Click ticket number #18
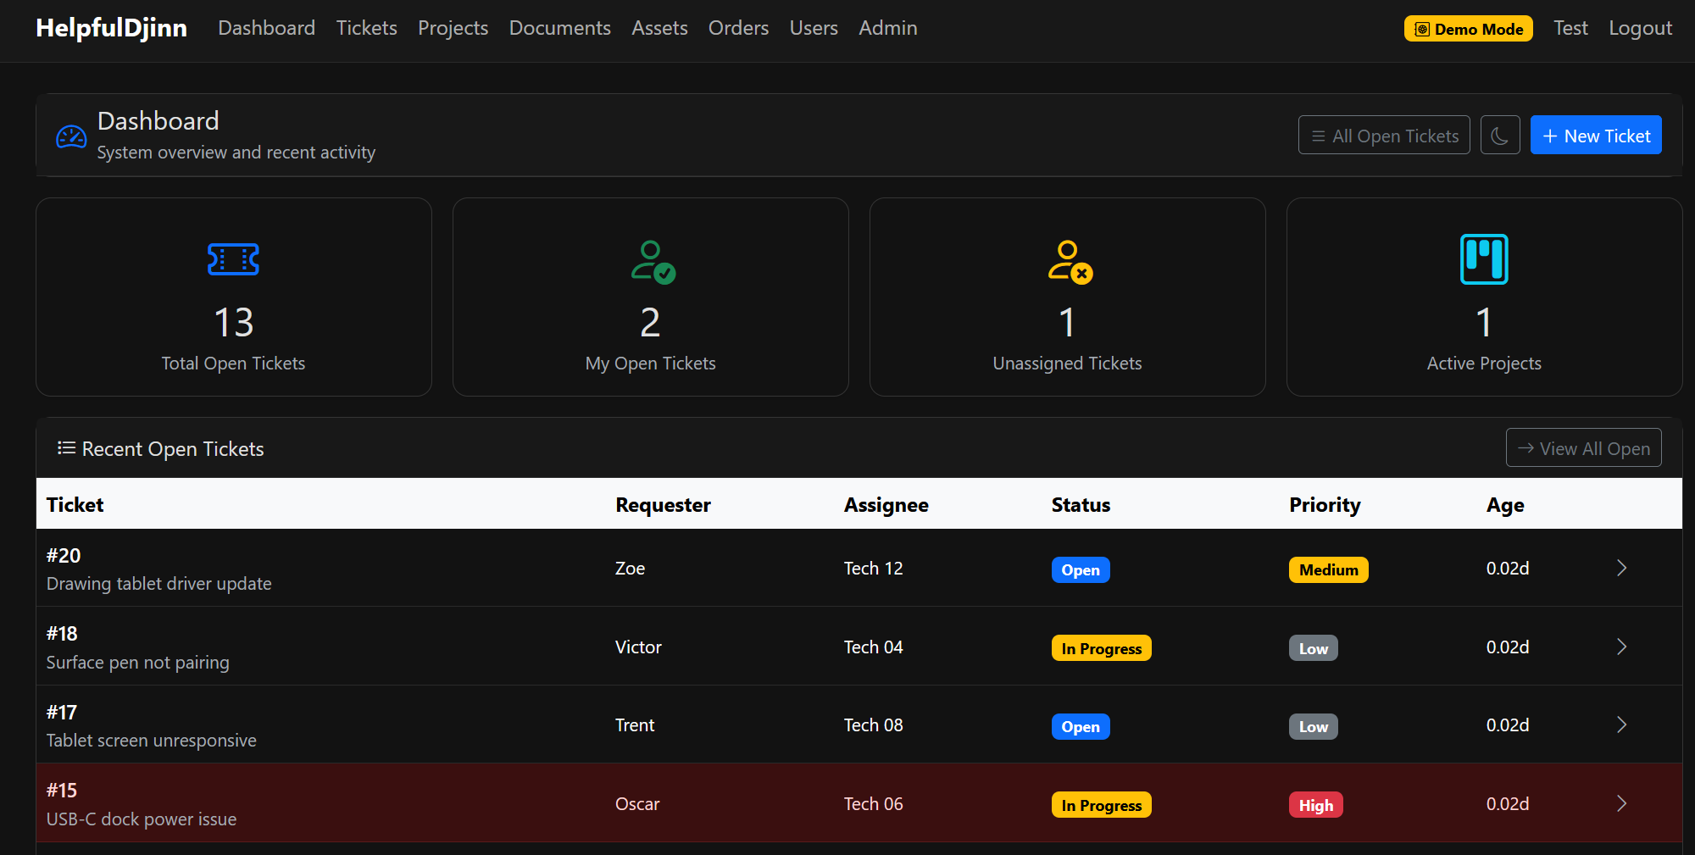This screenshot has height=855, width=1695. (x=62, y=634)
